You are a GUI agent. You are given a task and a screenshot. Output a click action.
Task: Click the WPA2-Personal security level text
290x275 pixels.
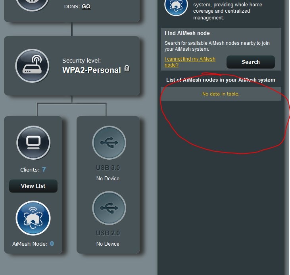tap(92, 70)
